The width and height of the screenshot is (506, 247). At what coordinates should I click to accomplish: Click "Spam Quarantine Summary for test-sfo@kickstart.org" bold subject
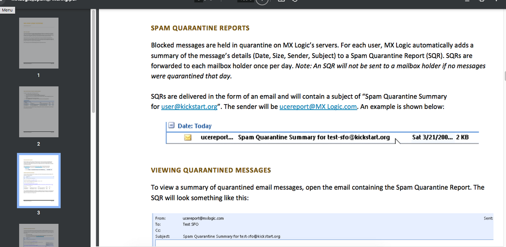click(x=314, y=137)
